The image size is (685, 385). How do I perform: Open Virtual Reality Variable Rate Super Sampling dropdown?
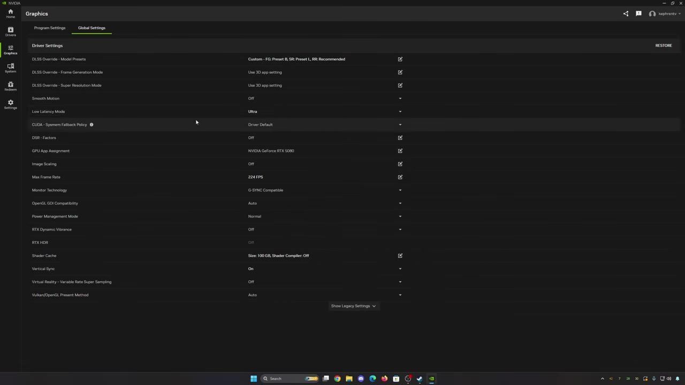(x=400, y=282)
